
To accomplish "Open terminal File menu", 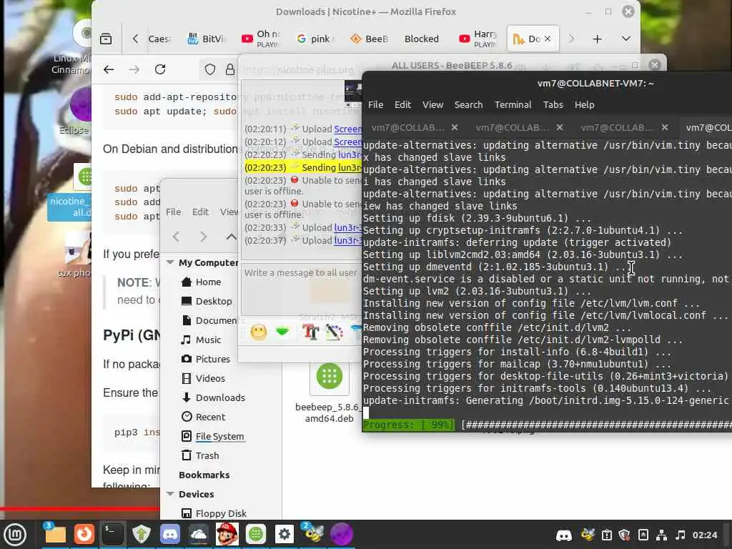I will tap(375, 104).
